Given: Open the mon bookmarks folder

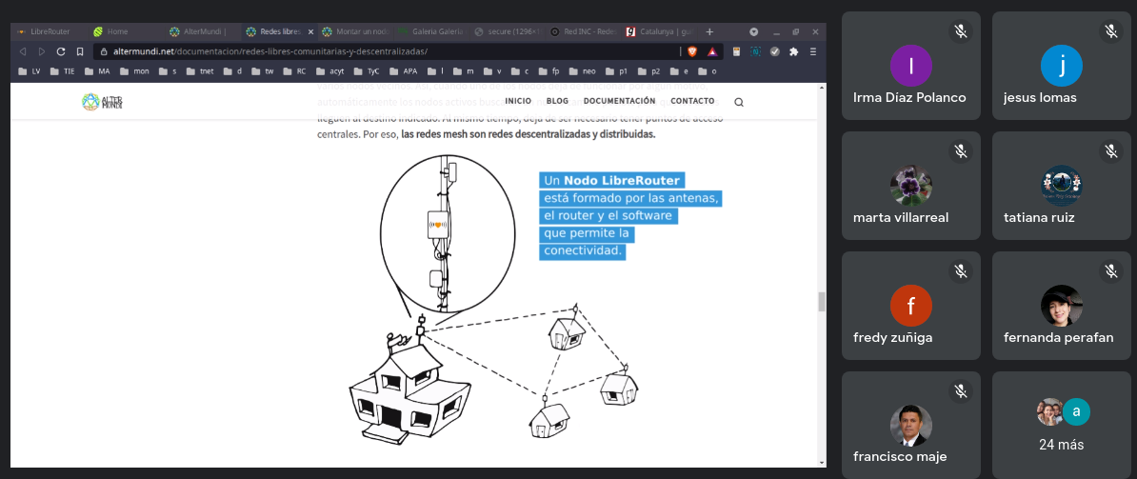Looking at the screenshot, I should (135, 71).
